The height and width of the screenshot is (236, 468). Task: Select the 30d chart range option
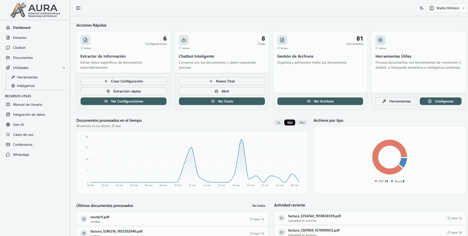click(x=290, y=123)
